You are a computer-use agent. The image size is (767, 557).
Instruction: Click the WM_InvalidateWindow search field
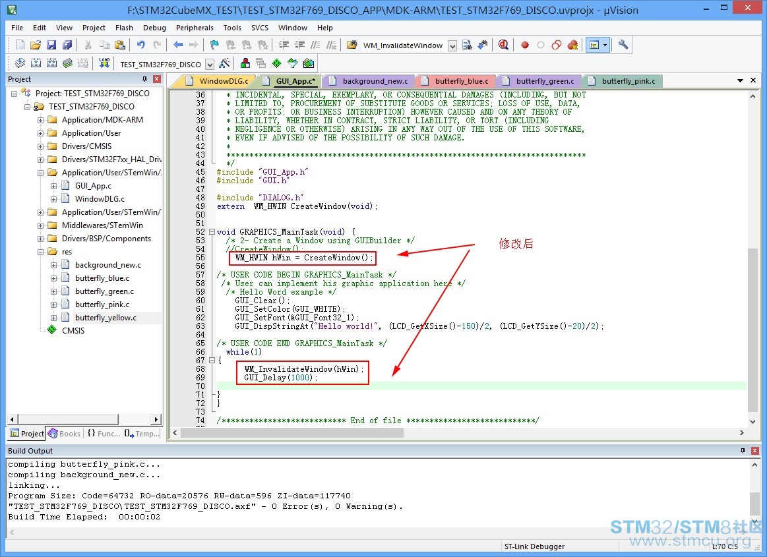tap(404, 45)
